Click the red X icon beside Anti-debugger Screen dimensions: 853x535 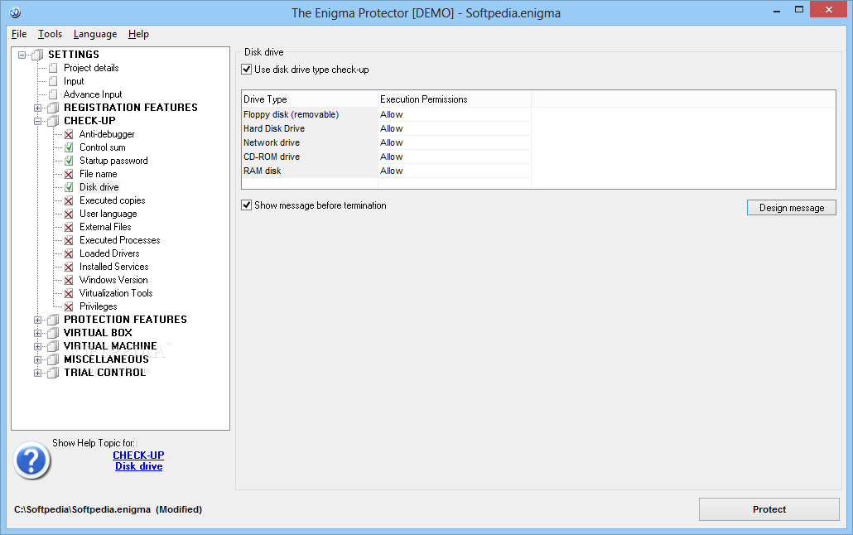point(69,134)
